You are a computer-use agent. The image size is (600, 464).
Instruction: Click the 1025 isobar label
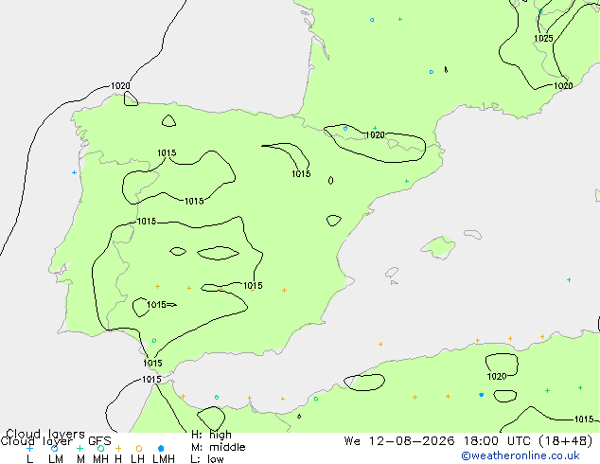pyautogui.click(x=543, y=38)
